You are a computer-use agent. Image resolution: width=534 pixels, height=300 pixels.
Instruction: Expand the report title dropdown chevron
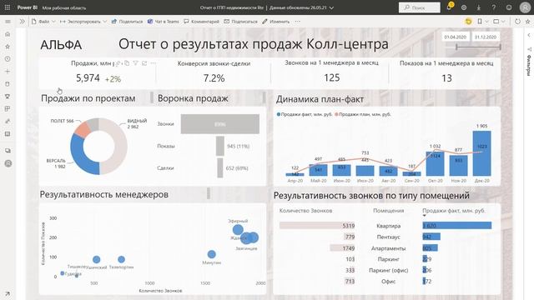[x=331, y=7]
